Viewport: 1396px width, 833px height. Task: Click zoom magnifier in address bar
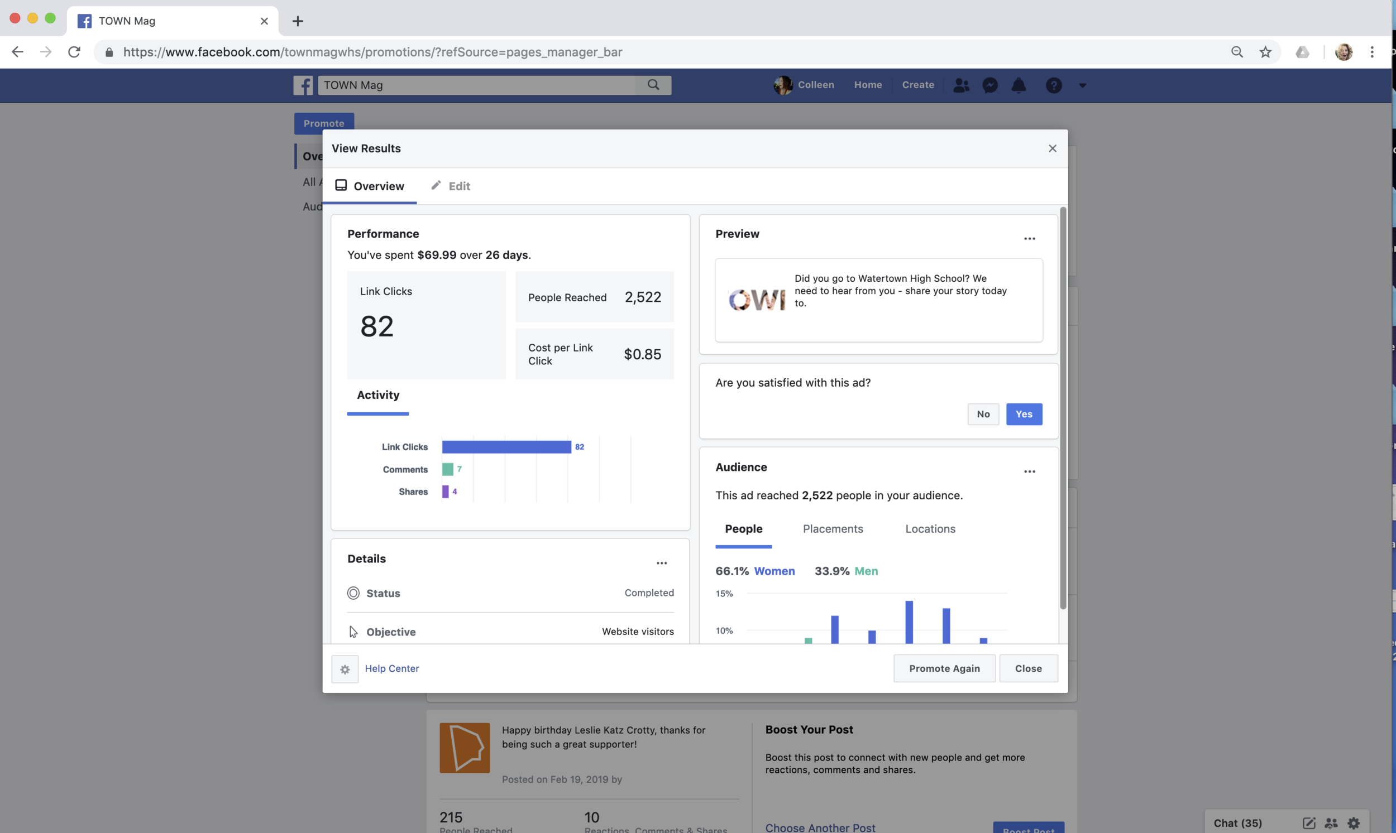coord(1236,52)
